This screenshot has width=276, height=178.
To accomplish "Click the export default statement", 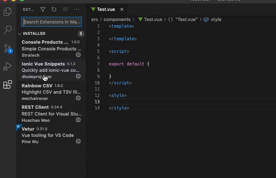I will [x=129, y=64].
